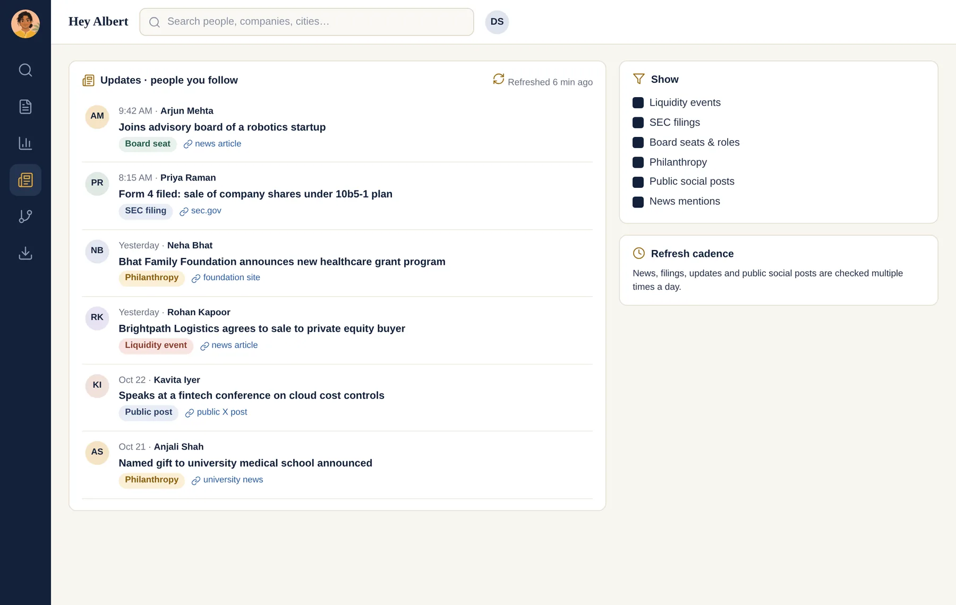Uncheck the Philanthropy filter checkbox
This screenshot has width=956, height=605.
point(638,162)
